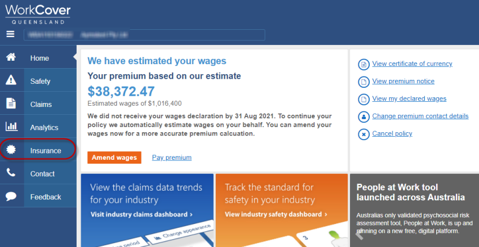Screen dimensions: 479x247
Task: Click the Claims document icon
Action: pyautogui.click(x=11, y=104)
